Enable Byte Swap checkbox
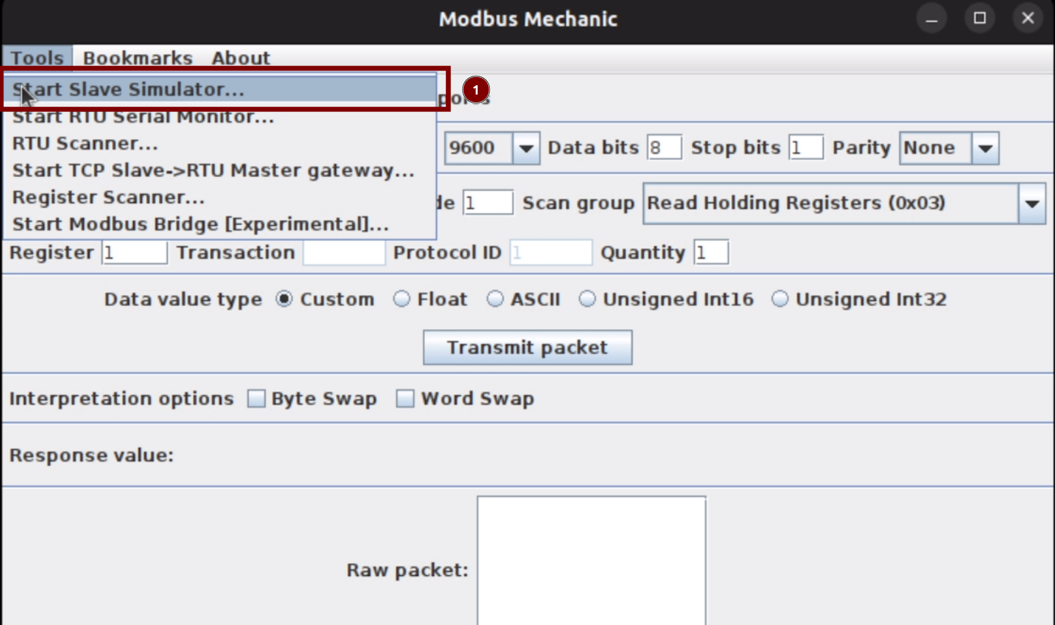 pyautogui.click(x=256, y=398)
